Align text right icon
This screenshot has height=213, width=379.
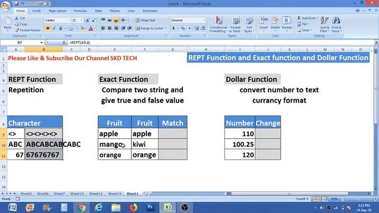[x=116, y=28]
